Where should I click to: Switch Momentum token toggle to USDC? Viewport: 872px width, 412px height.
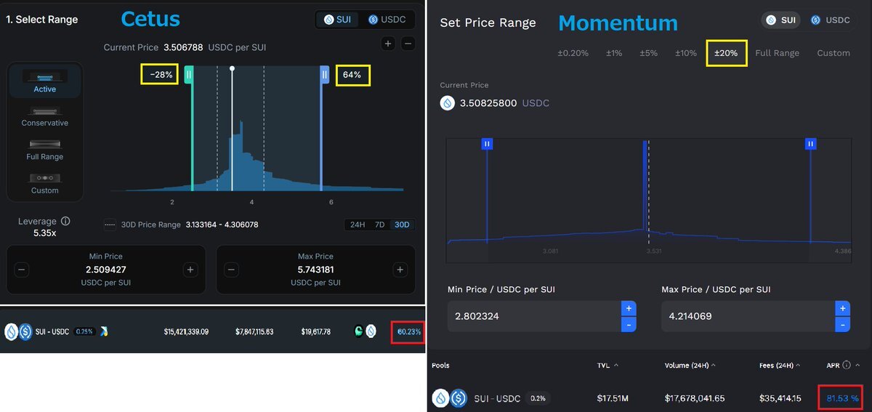[831, 20]
